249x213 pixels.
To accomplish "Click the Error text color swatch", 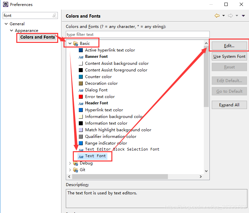I will click(81, 97).
